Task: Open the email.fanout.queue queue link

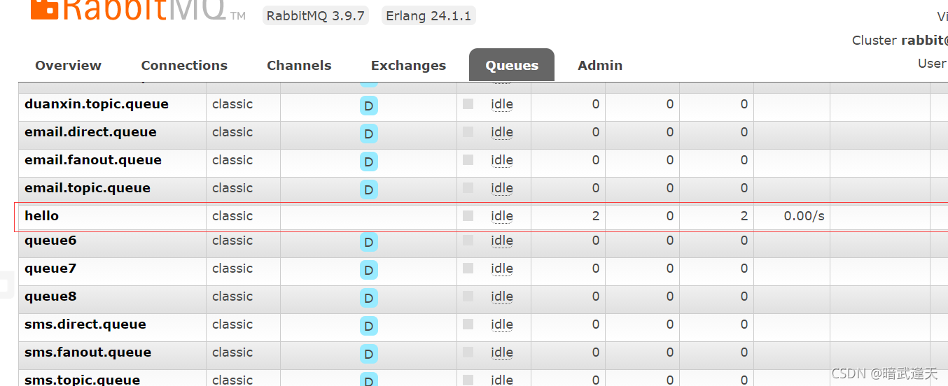Action: pyautogui.click(x=93, y=160)
